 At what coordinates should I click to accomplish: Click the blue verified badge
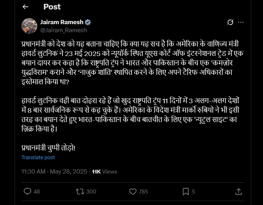pyautogui.click(x=88, y=22)
